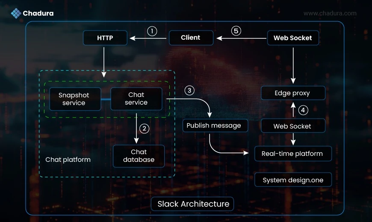Click the Chadura diamond logo icon
The image size is (372, 222).
pyautogui.click(x=16, y=13)
